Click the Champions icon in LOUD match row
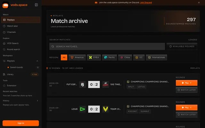The width and height of the screenshot is (205, 128). point(128,106)
